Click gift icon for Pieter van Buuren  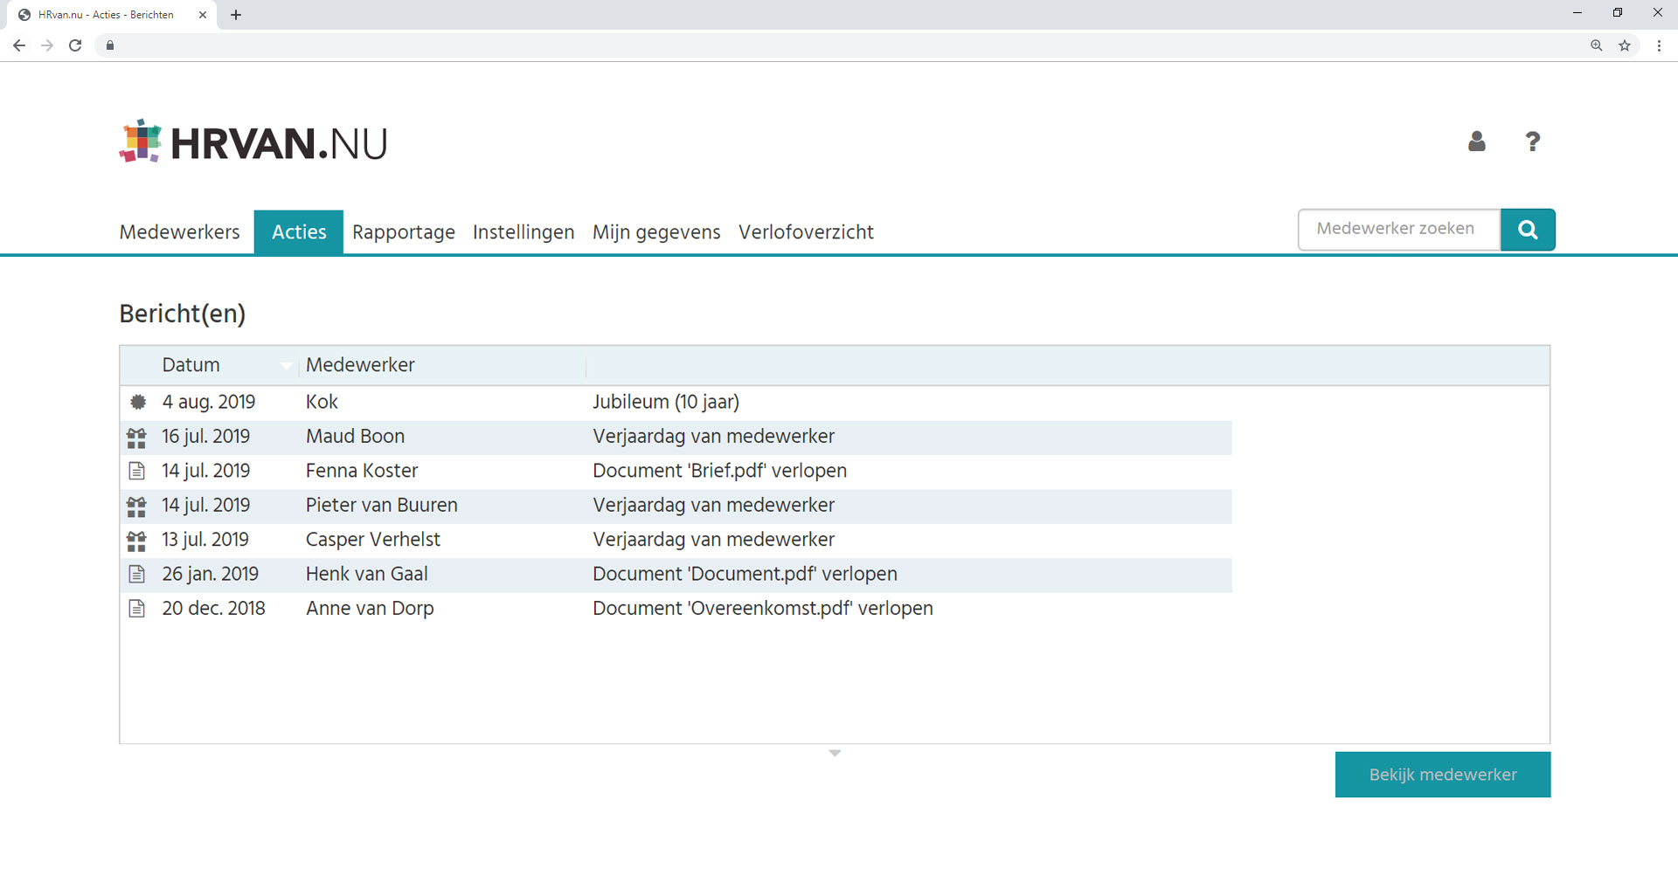pos(136,507)
